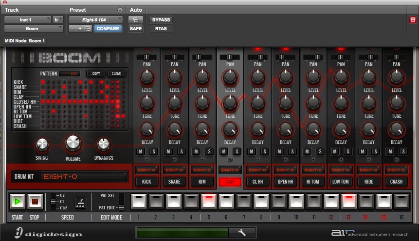Screen dimensions: 419x241
Task: Click the Digidesign logo
Action: (48, 233)
